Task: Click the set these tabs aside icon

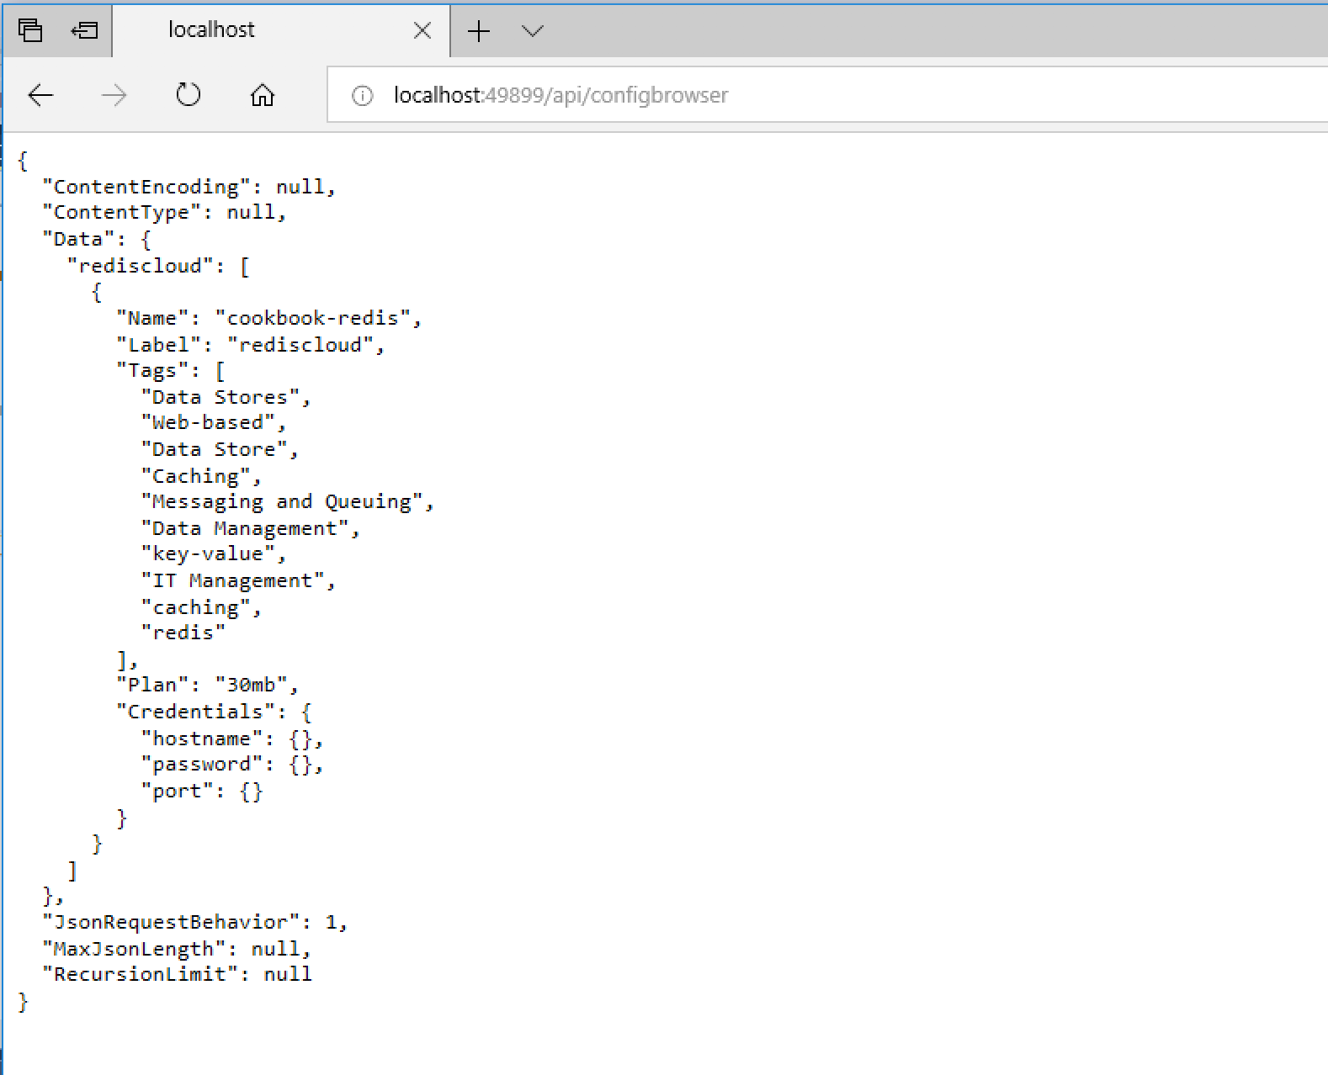Action: point(84,31)
